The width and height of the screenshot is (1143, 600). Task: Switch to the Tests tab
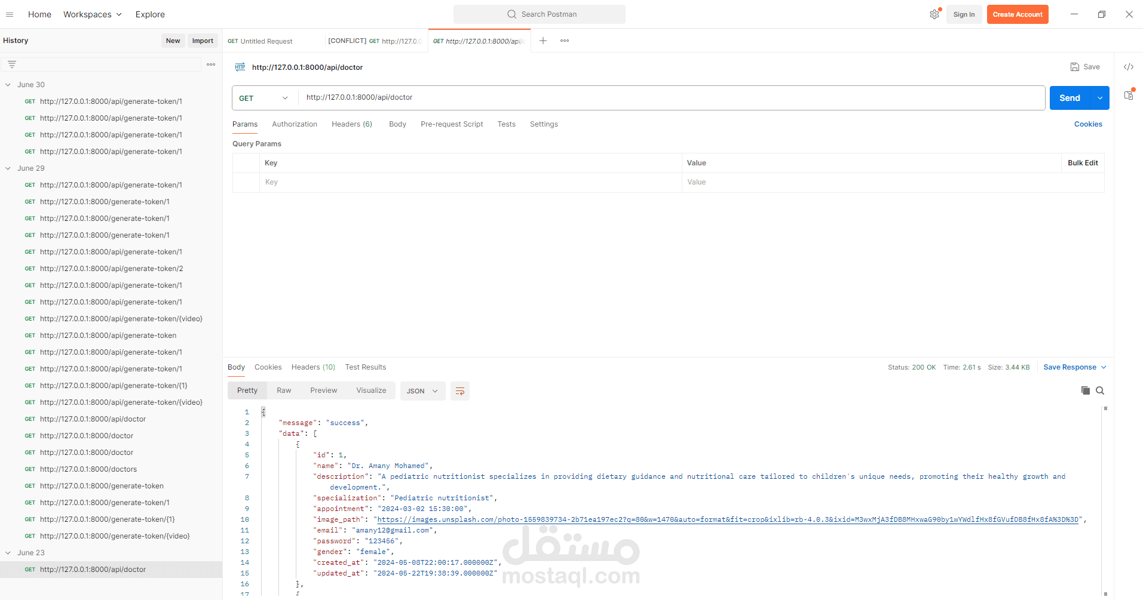(507, 124)
